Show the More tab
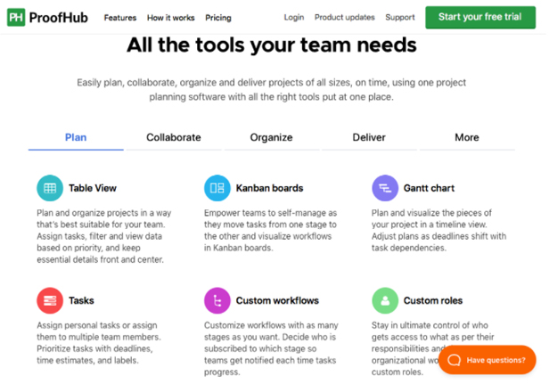The width and height of the screenshot is (549, 384). pos(467,137)
